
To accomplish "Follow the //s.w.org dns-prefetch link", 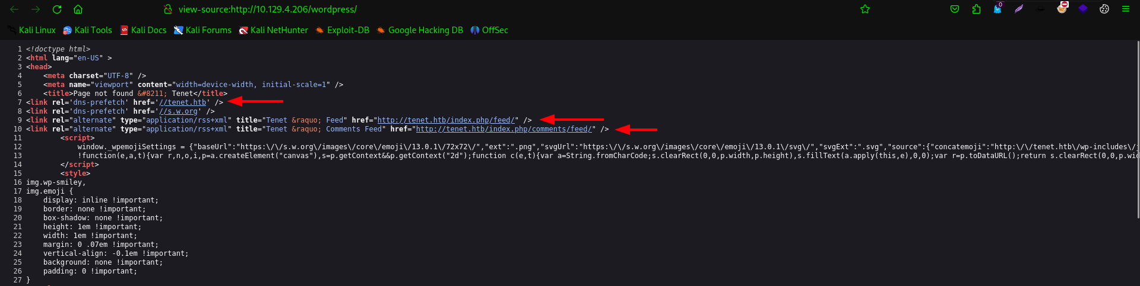I will tap(178, 111).
